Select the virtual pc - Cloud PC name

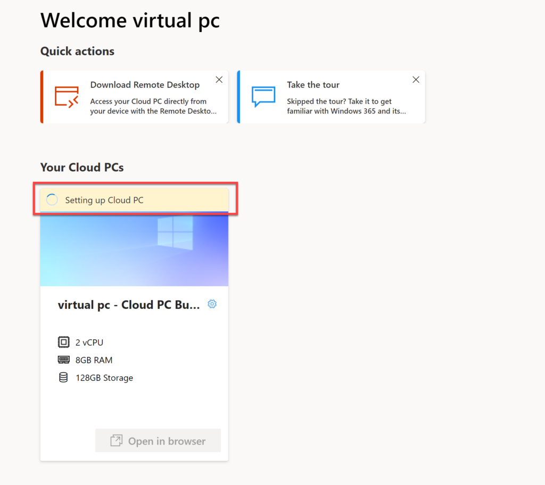click(x=129, y=305)
